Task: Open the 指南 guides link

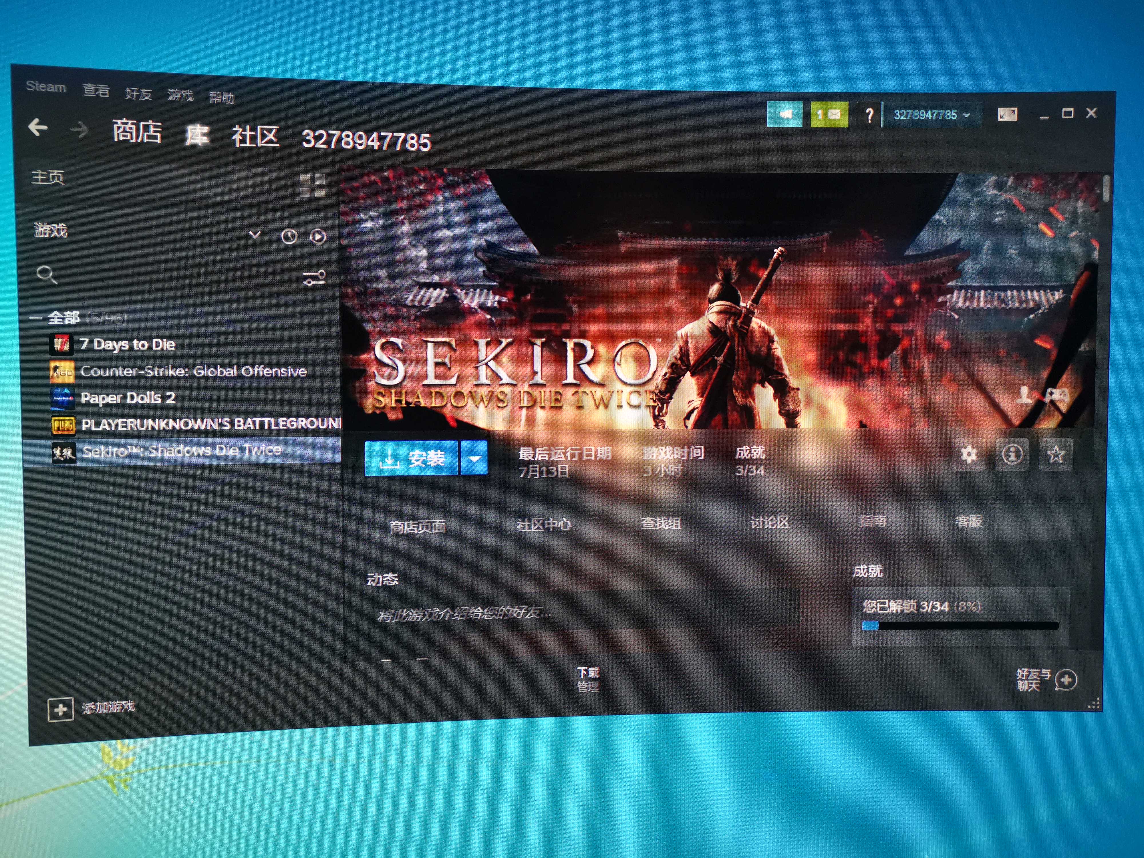Action: pos(872,521)
